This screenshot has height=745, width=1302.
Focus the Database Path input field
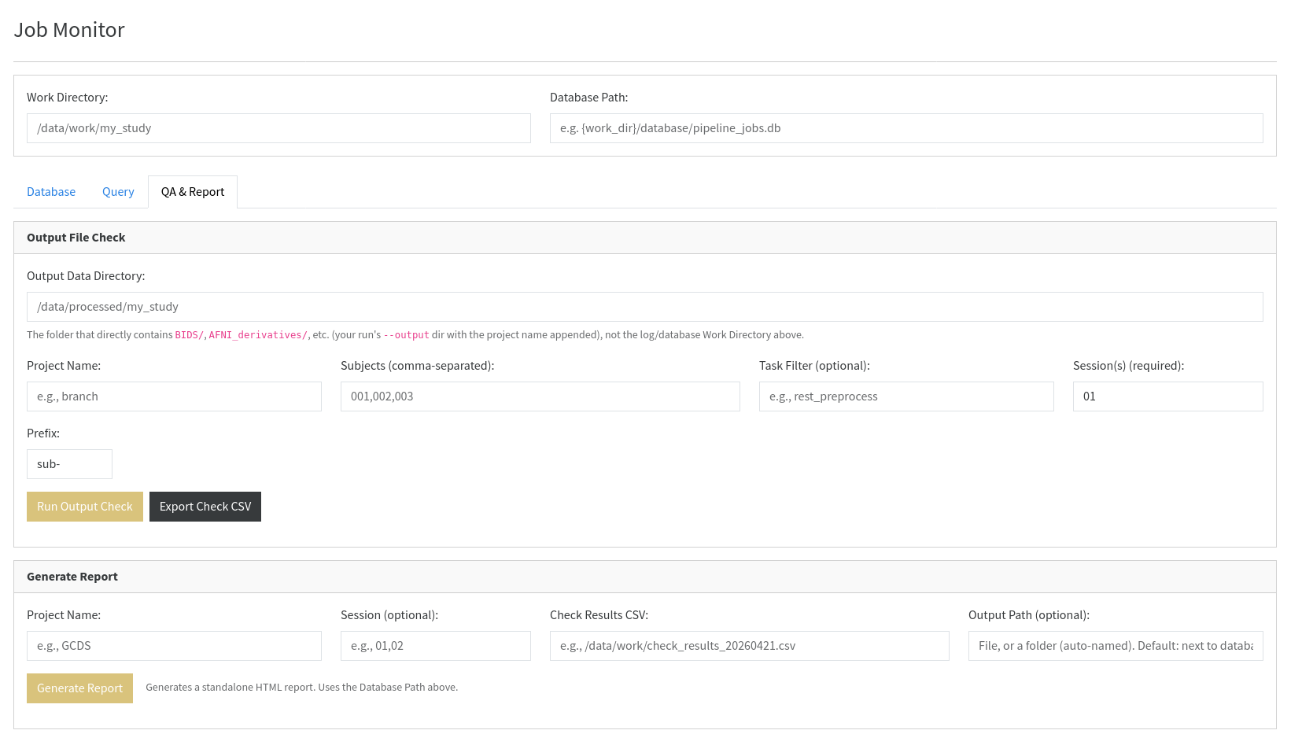906,128
